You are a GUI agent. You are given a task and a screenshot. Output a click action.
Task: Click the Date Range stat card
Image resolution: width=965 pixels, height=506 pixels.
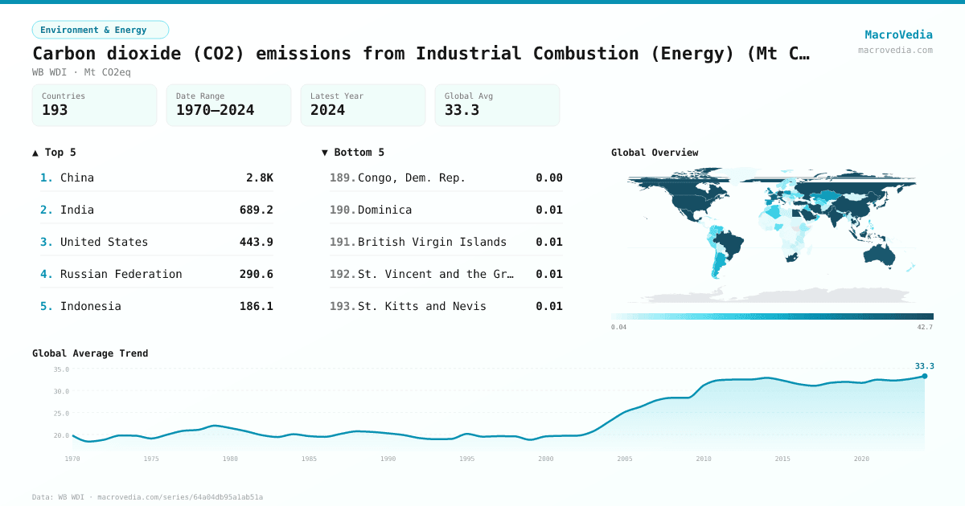pyautogui.click(x=228, y=104)
